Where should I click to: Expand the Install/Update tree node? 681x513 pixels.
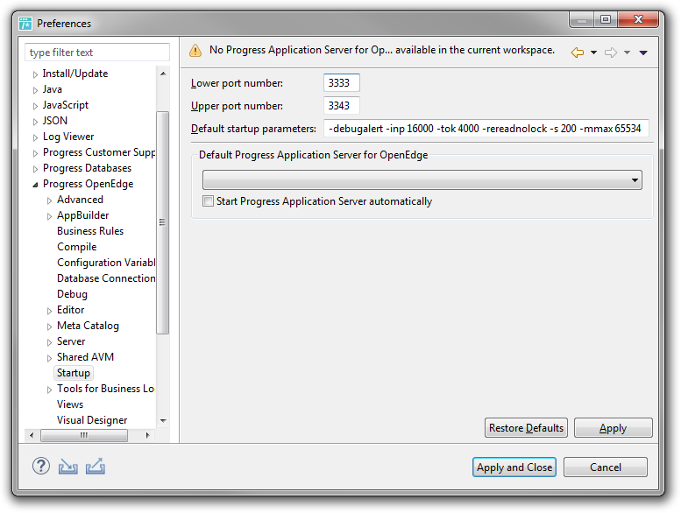click(35, 74)
